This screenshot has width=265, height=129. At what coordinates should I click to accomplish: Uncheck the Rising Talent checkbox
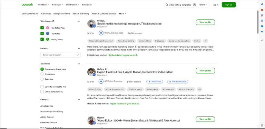tap(42, 39)
